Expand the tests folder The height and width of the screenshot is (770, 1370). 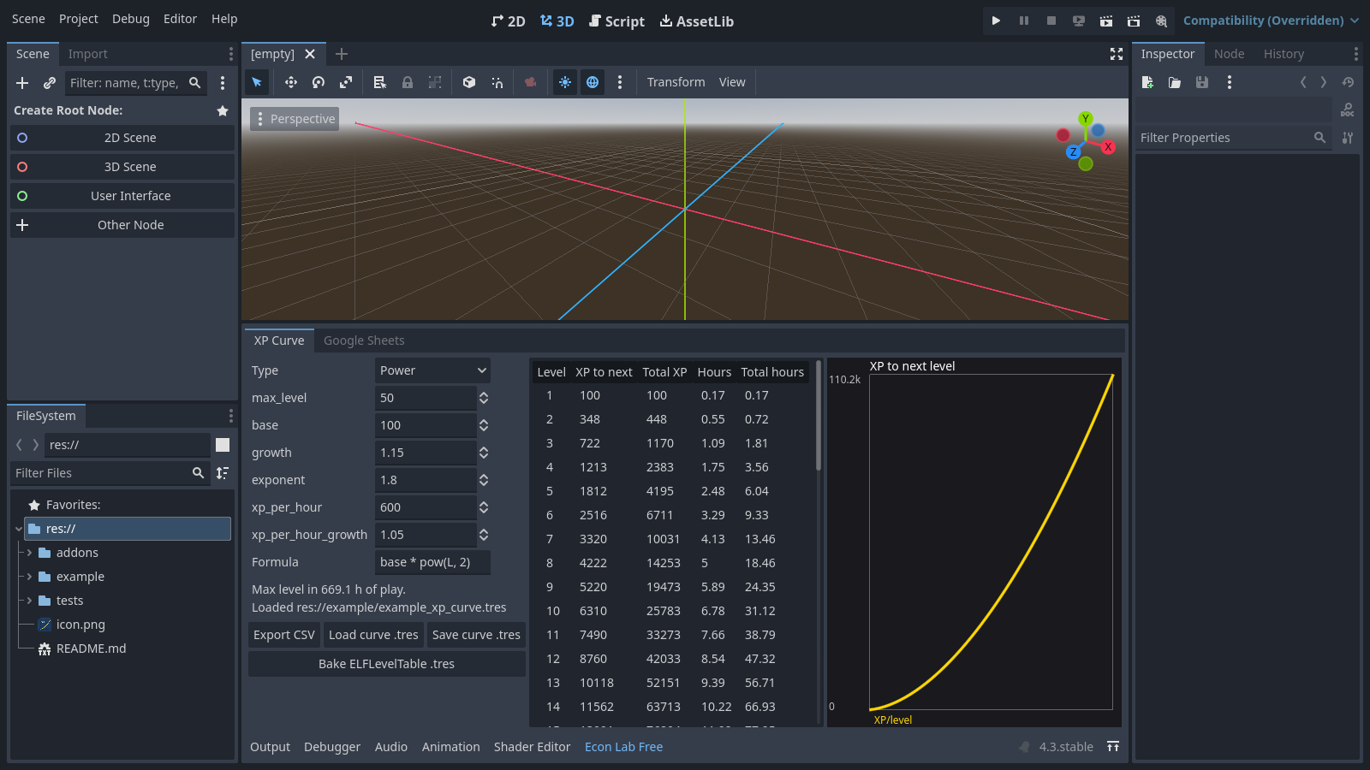(x=29, y=601)
